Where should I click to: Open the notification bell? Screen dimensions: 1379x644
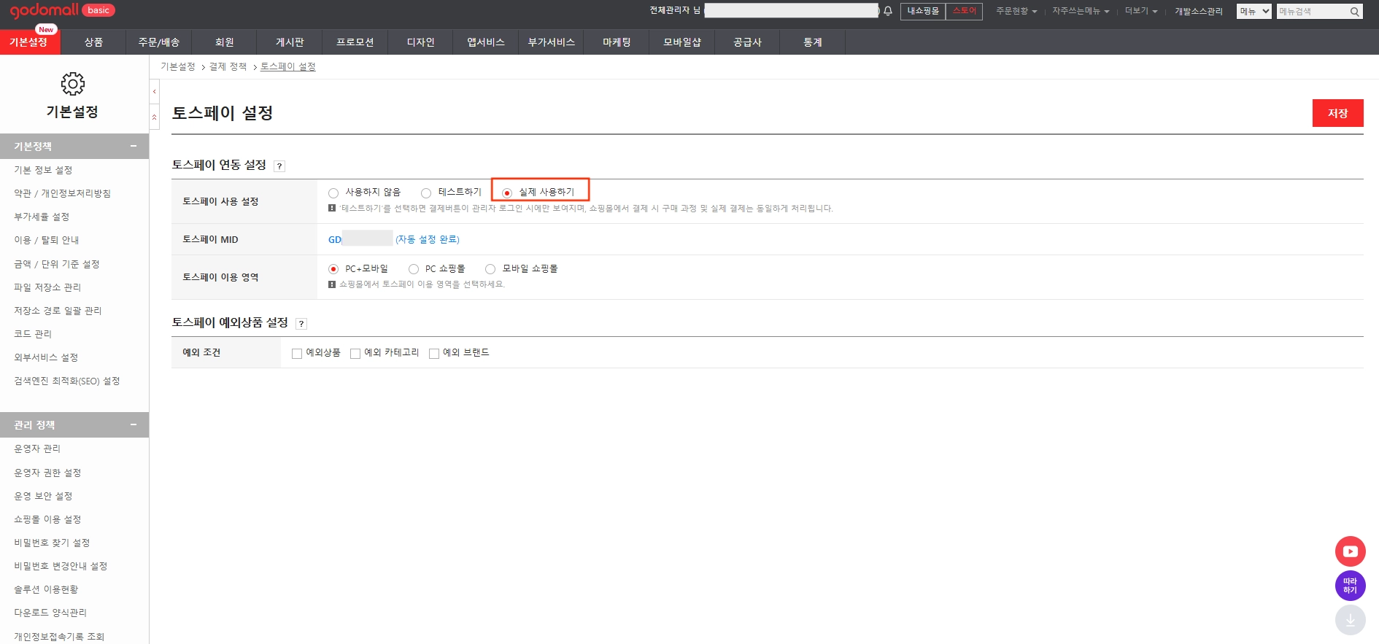(x=888, y=11)
